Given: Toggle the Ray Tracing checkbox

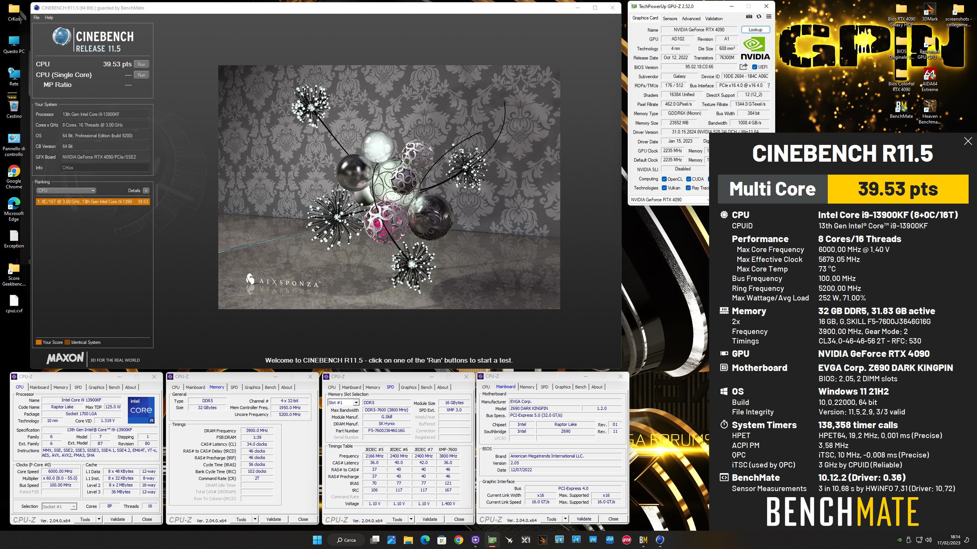Looking at the screenshot, I should 688,188.
